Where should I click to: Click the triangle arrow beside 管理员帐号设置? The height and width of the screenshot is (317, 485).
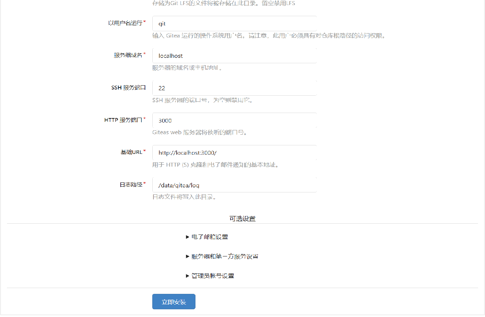pyautogui.click(x=188, y=276)
